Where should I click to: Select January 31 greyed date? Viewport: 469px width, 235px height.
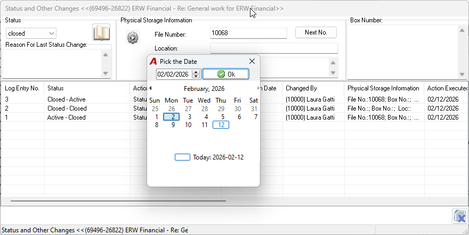(254, 109)
